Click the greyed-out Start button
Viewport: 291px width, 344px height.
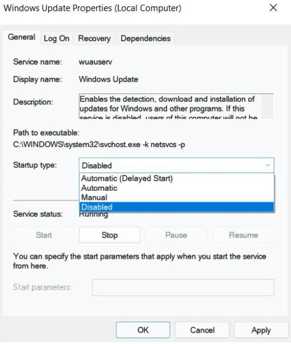(43, 235)
